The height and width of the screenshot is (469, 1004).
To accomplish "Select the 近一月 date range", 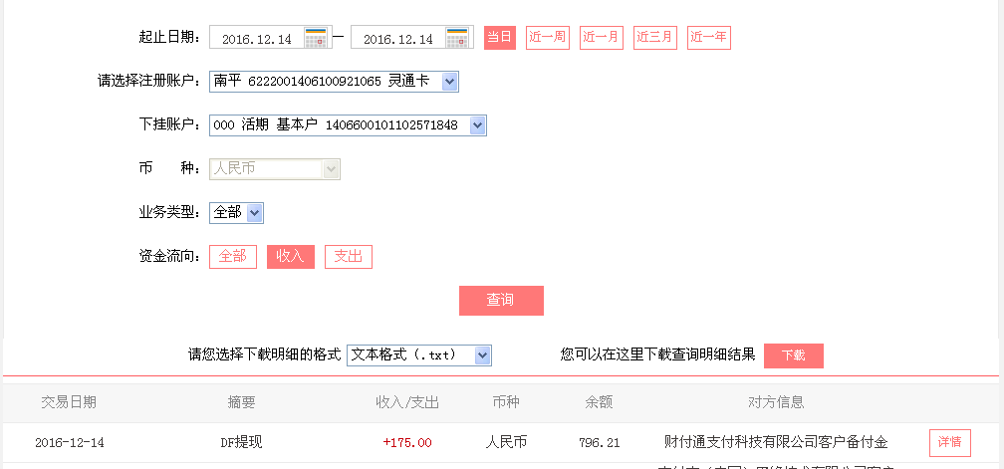I will (602, 38).
